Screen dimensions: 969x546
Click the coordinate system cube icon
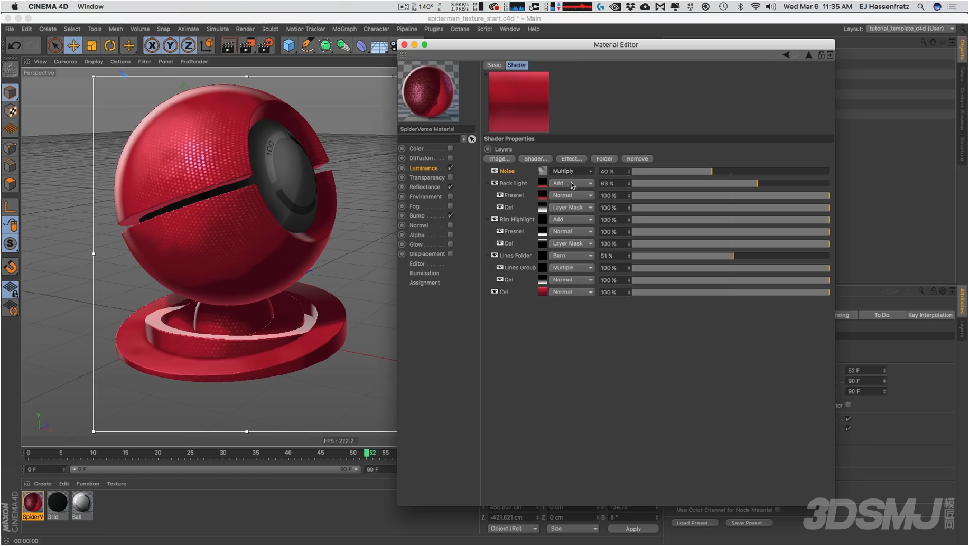pos(207,45)
